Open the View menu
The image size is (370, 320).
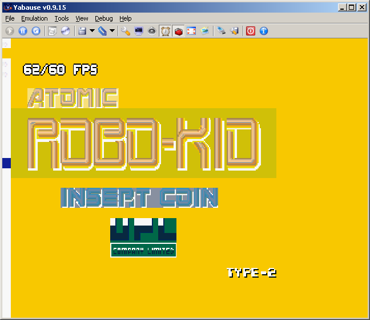[82, 18]
